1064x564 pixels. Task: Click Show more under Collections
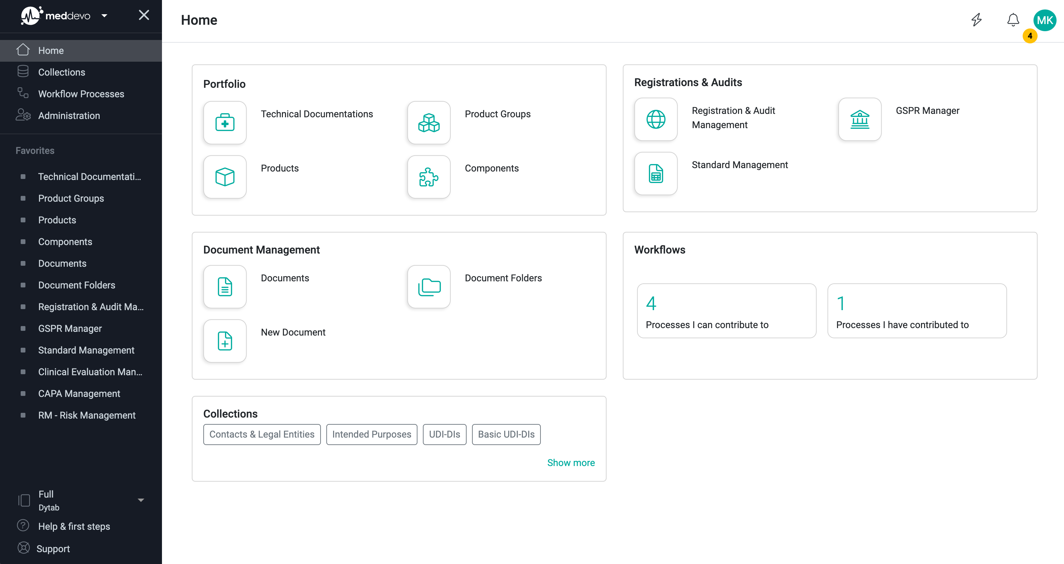(571, 462)
